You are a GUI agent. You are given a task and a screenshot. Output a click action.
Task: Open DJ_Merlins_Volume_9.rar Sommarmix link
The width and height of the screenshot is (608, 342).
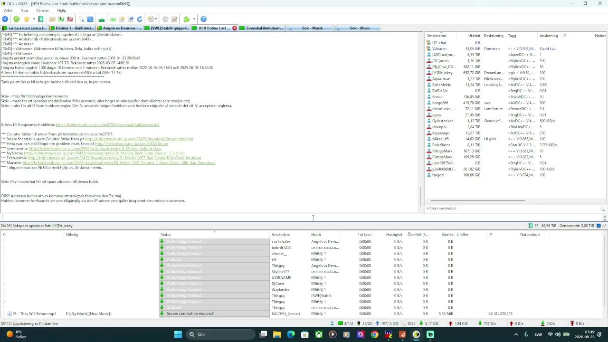click(x=95, y=148)
